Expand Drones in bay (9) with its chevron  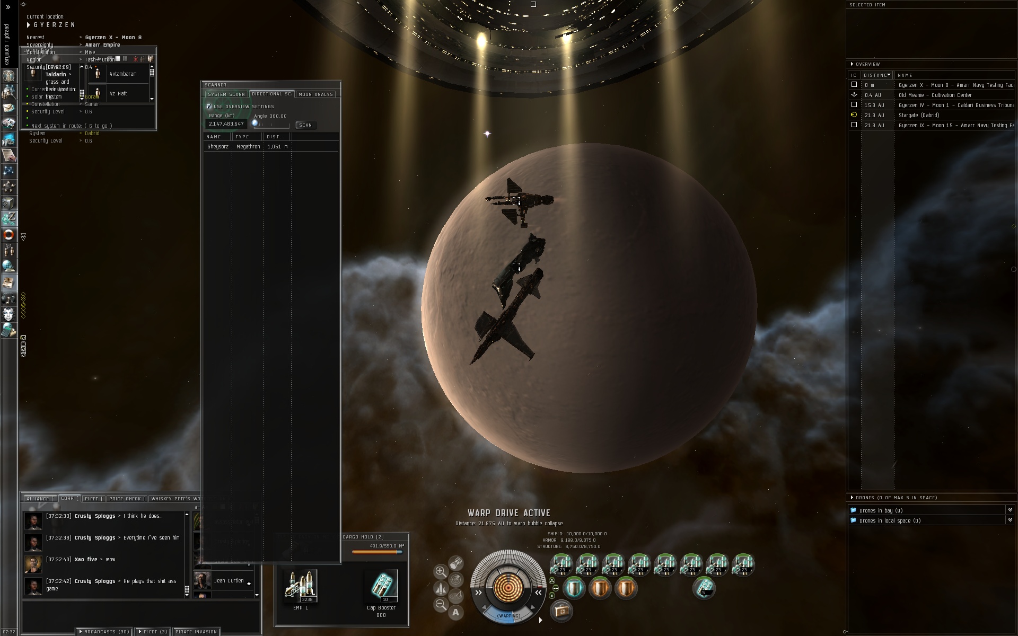tap(1009, 510)
